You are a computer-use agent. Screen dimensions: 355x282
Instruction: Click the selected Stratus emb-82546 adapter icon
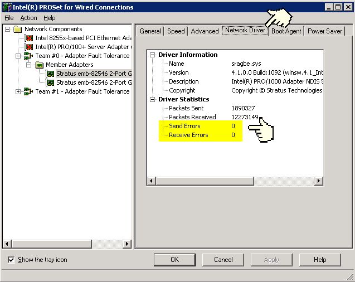coord(50,74)
